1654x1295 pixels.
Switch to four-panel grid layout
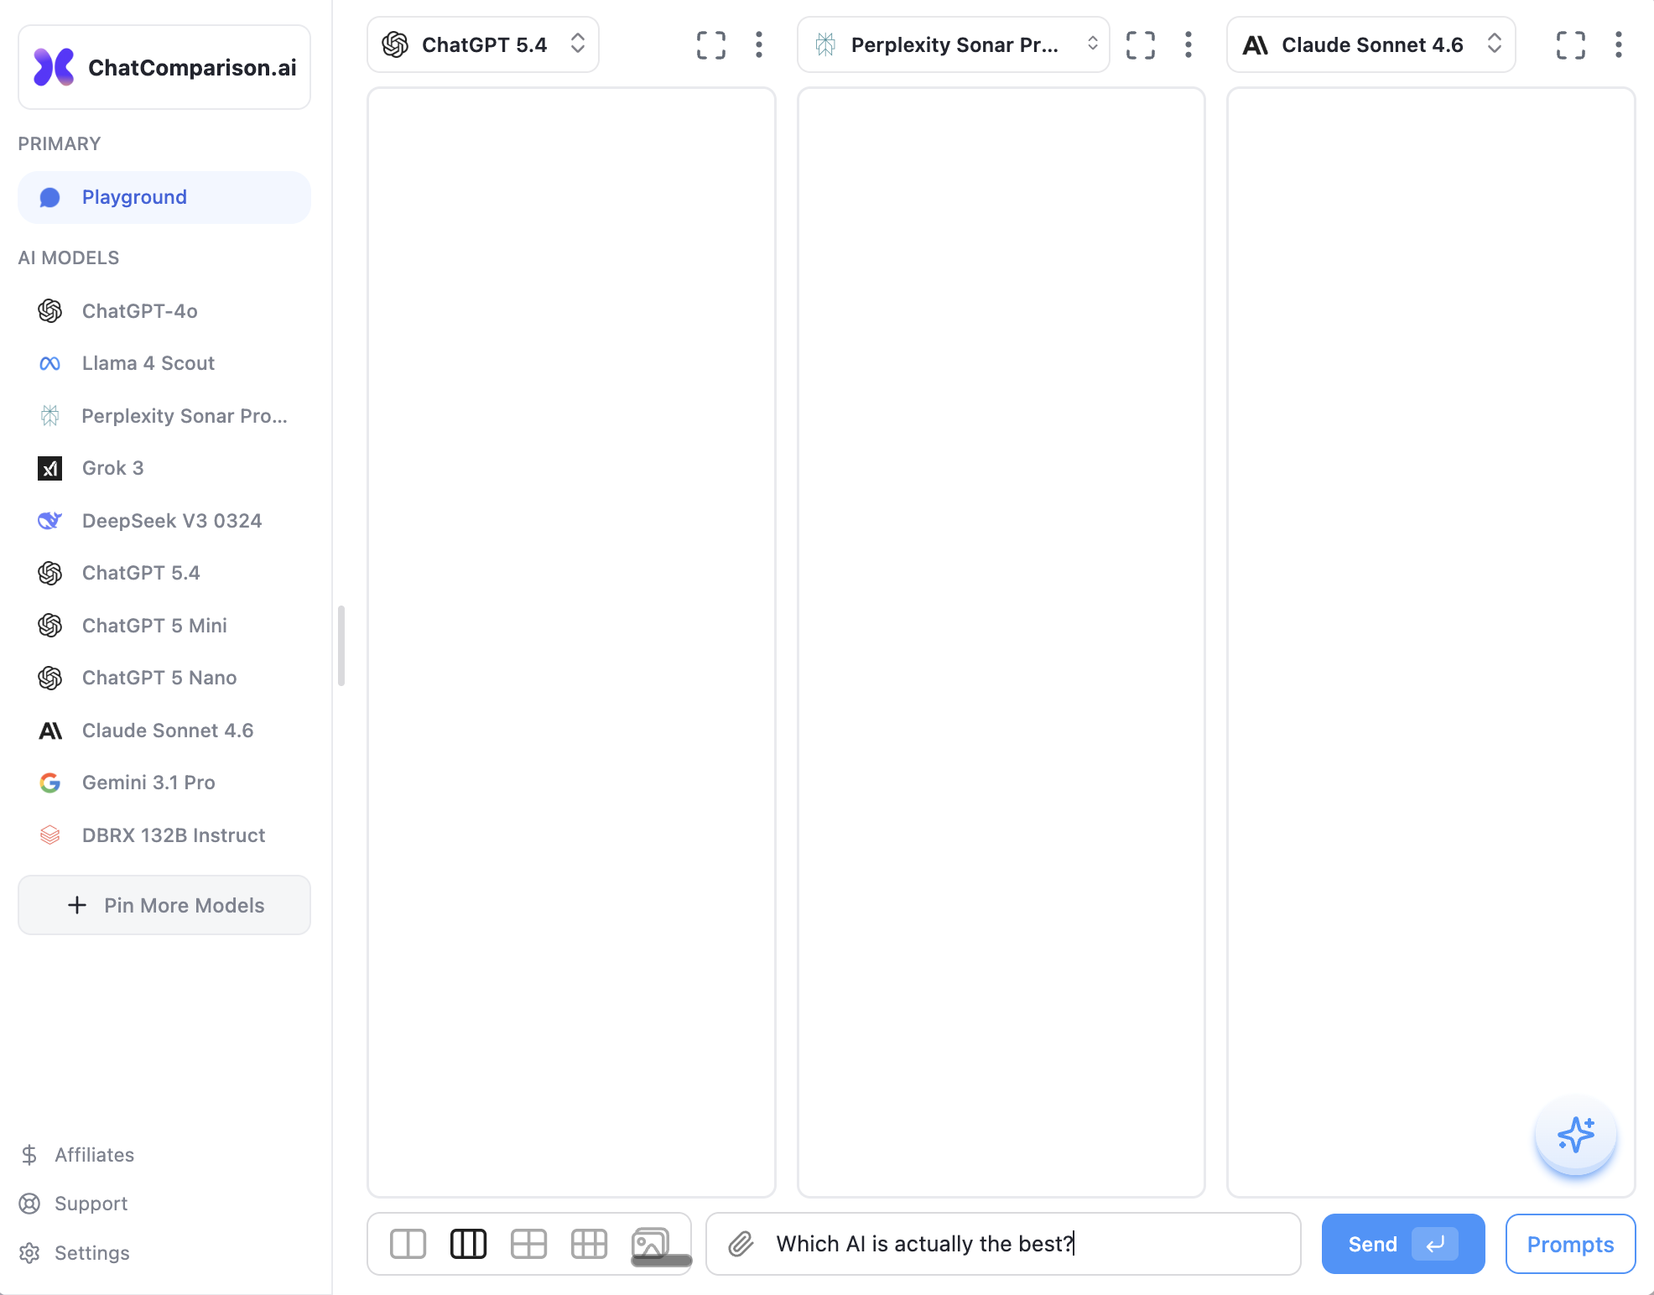tap(528, 1244)
